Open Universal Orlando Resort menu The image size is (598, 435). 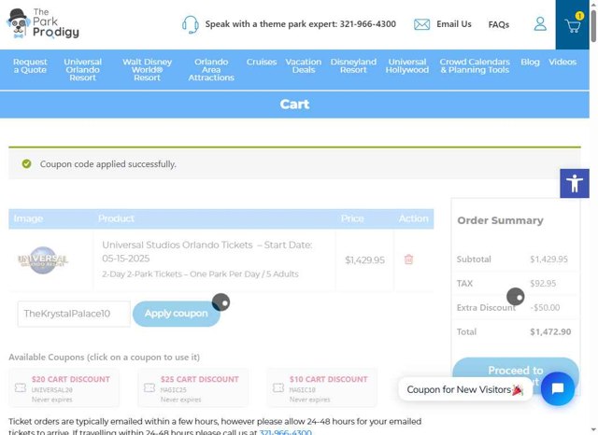tap(83, 70)
